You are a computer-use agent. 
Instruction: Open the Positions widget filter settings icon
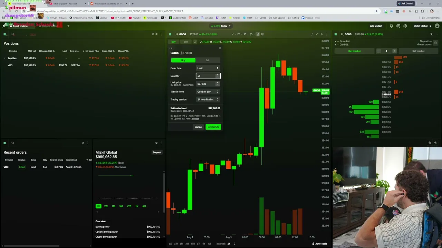[x=153, y=34]
